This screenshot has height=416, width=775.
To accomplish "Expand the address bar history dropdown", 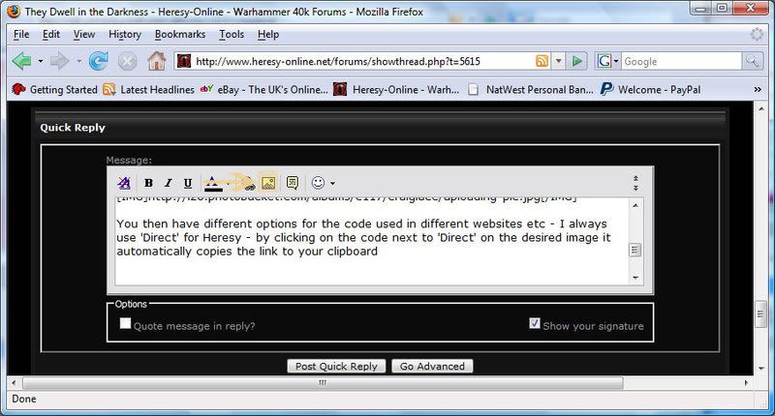I will point(559,61).
